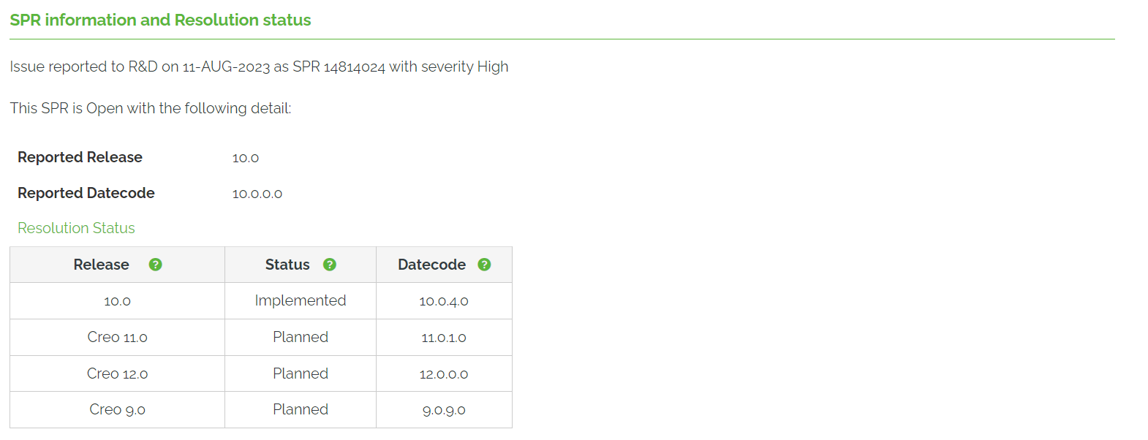Open the help tooltip next to Status
The image size is (1148, 440).
[x=330, y=265]
